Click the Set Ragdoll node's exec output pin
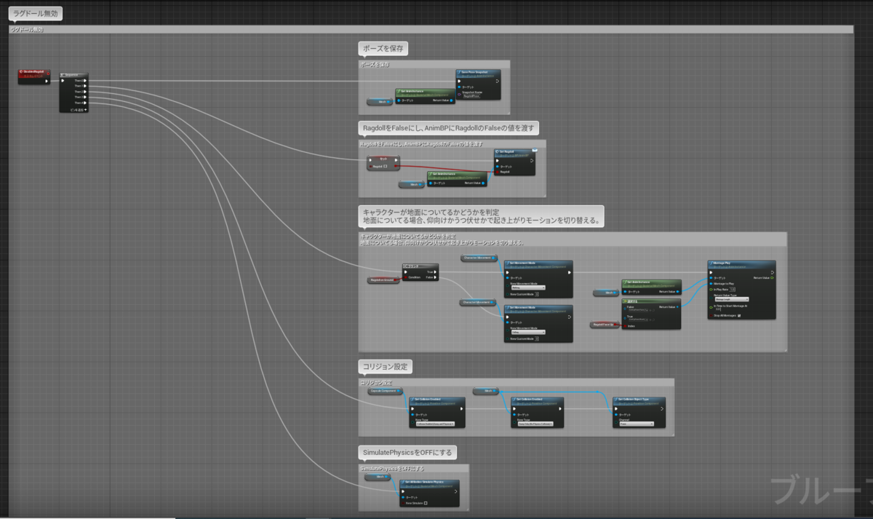 point(532,160)
